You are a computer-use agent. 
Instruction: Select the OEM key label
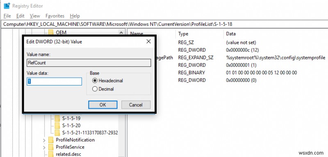pos(61,33)
